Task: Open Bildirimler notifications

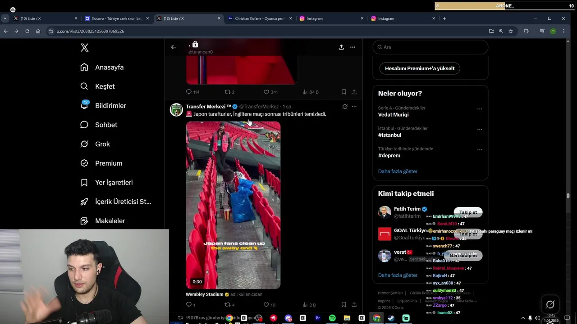Action: click(x=103, y=106)
